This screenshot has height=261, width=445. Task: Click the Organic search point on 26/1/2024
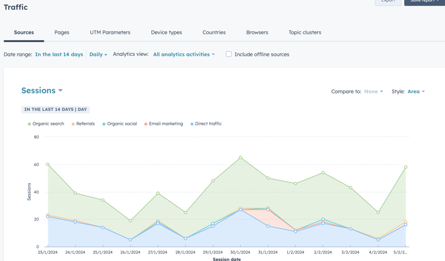pyautogui.click(x=130, y=221)
